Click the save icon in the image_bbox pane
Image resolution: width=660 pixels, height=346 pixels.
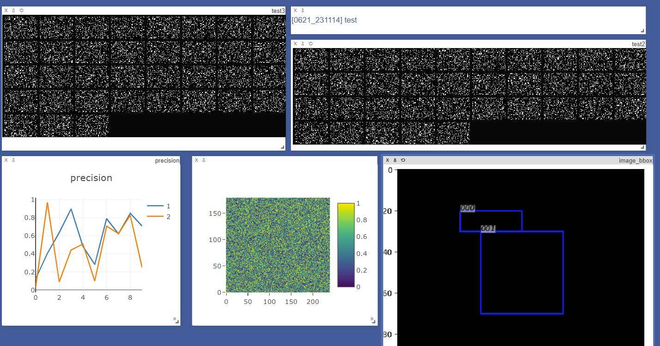[395, 160]
